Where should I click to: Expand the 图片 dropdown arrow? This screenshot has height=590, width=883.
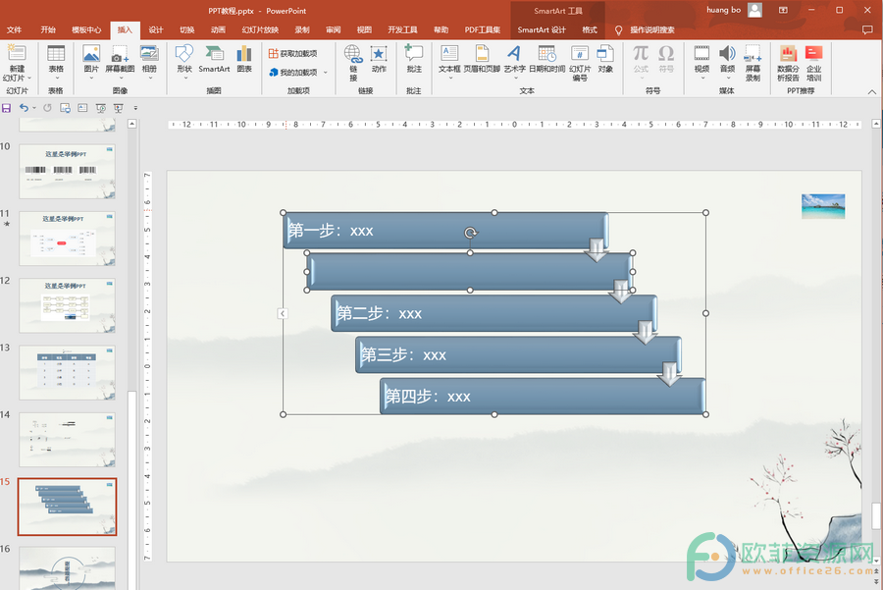[x=90, y=79]
